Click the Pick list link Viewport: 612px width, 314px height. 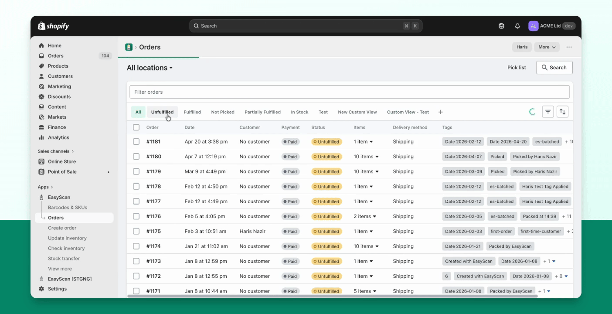click(517, 68)
